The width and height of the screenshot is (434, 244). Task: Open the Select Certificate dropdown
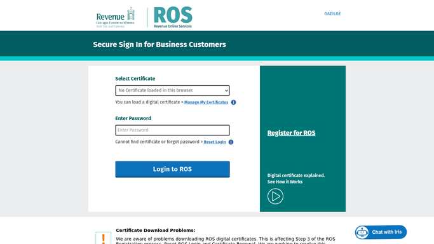[x=172, y=90]
